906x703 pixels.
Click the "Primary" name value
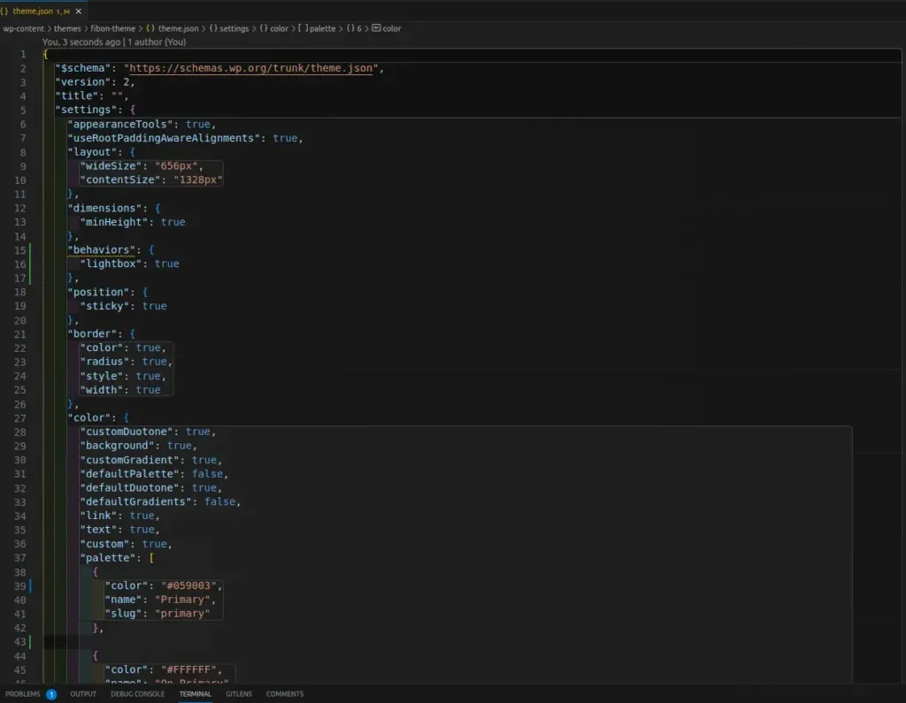(182, 600)
